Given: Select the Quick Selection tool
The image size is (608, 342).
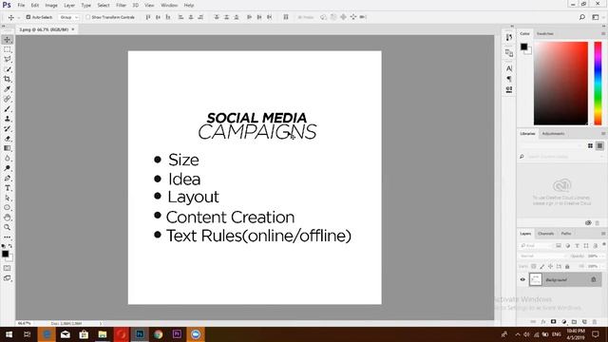Looking at the screenshot, I should (x=8, y=69).
